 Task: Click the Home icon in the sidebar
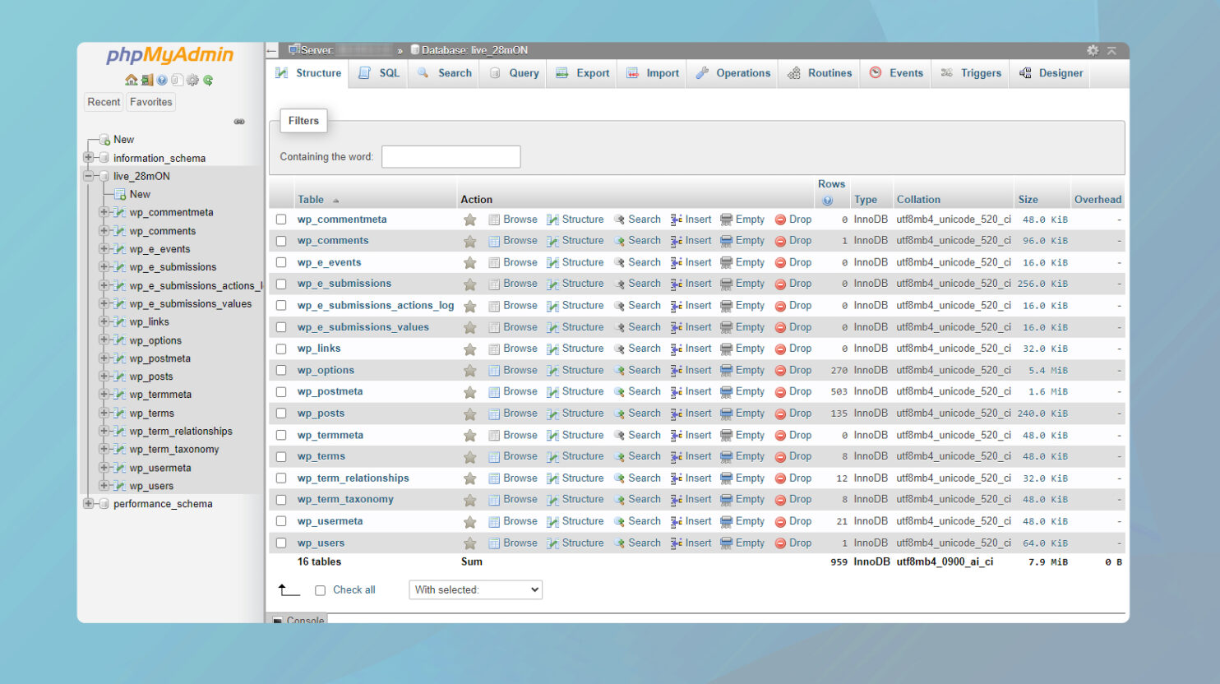131,80
